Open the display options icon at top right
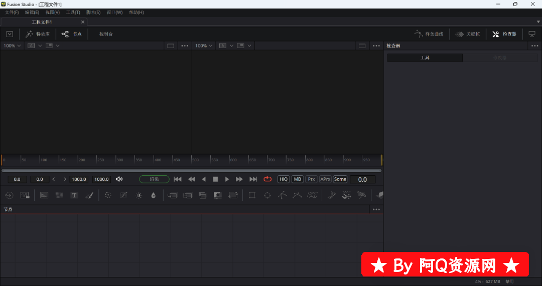Viewport: 542px width, 286px height. pos(532,34)
